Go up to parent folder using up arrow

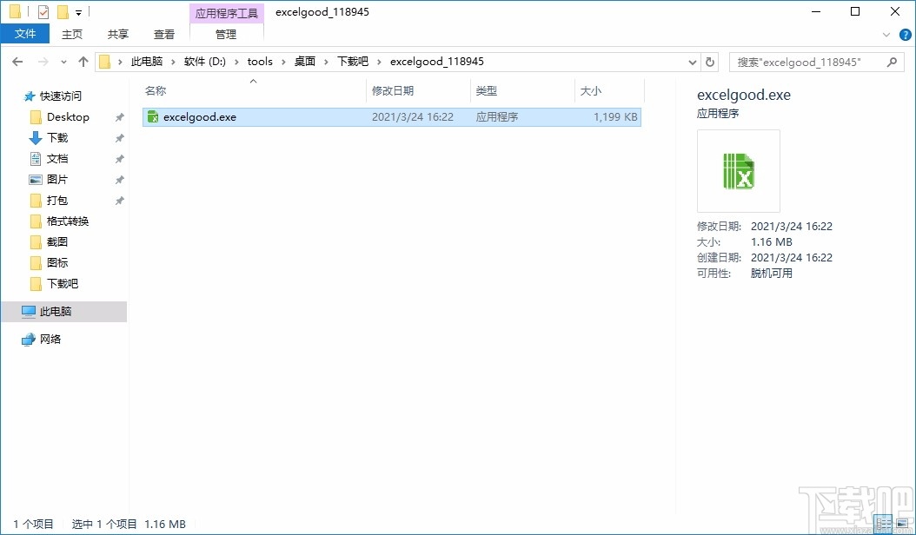[83, 61]
